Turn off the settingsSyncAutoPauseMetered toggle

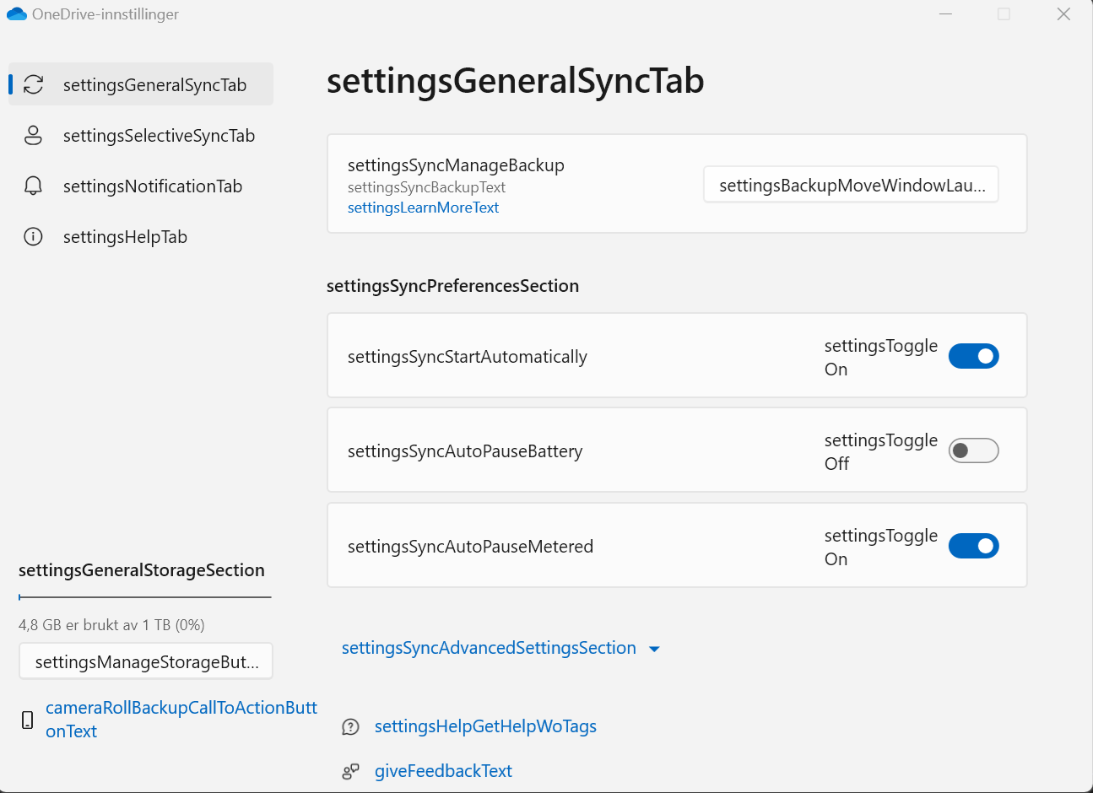973,546
